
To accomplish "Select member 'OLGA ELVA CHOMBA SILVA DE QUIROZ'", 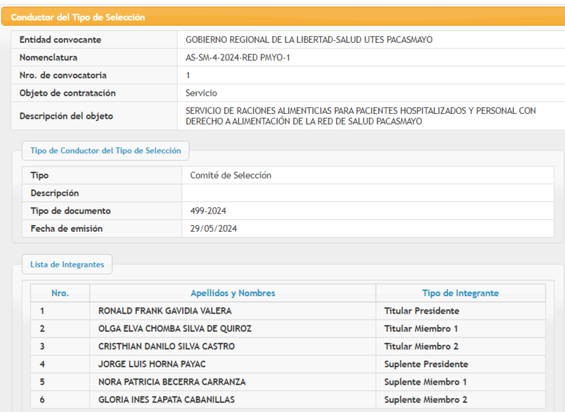I will tap(175, 329).
